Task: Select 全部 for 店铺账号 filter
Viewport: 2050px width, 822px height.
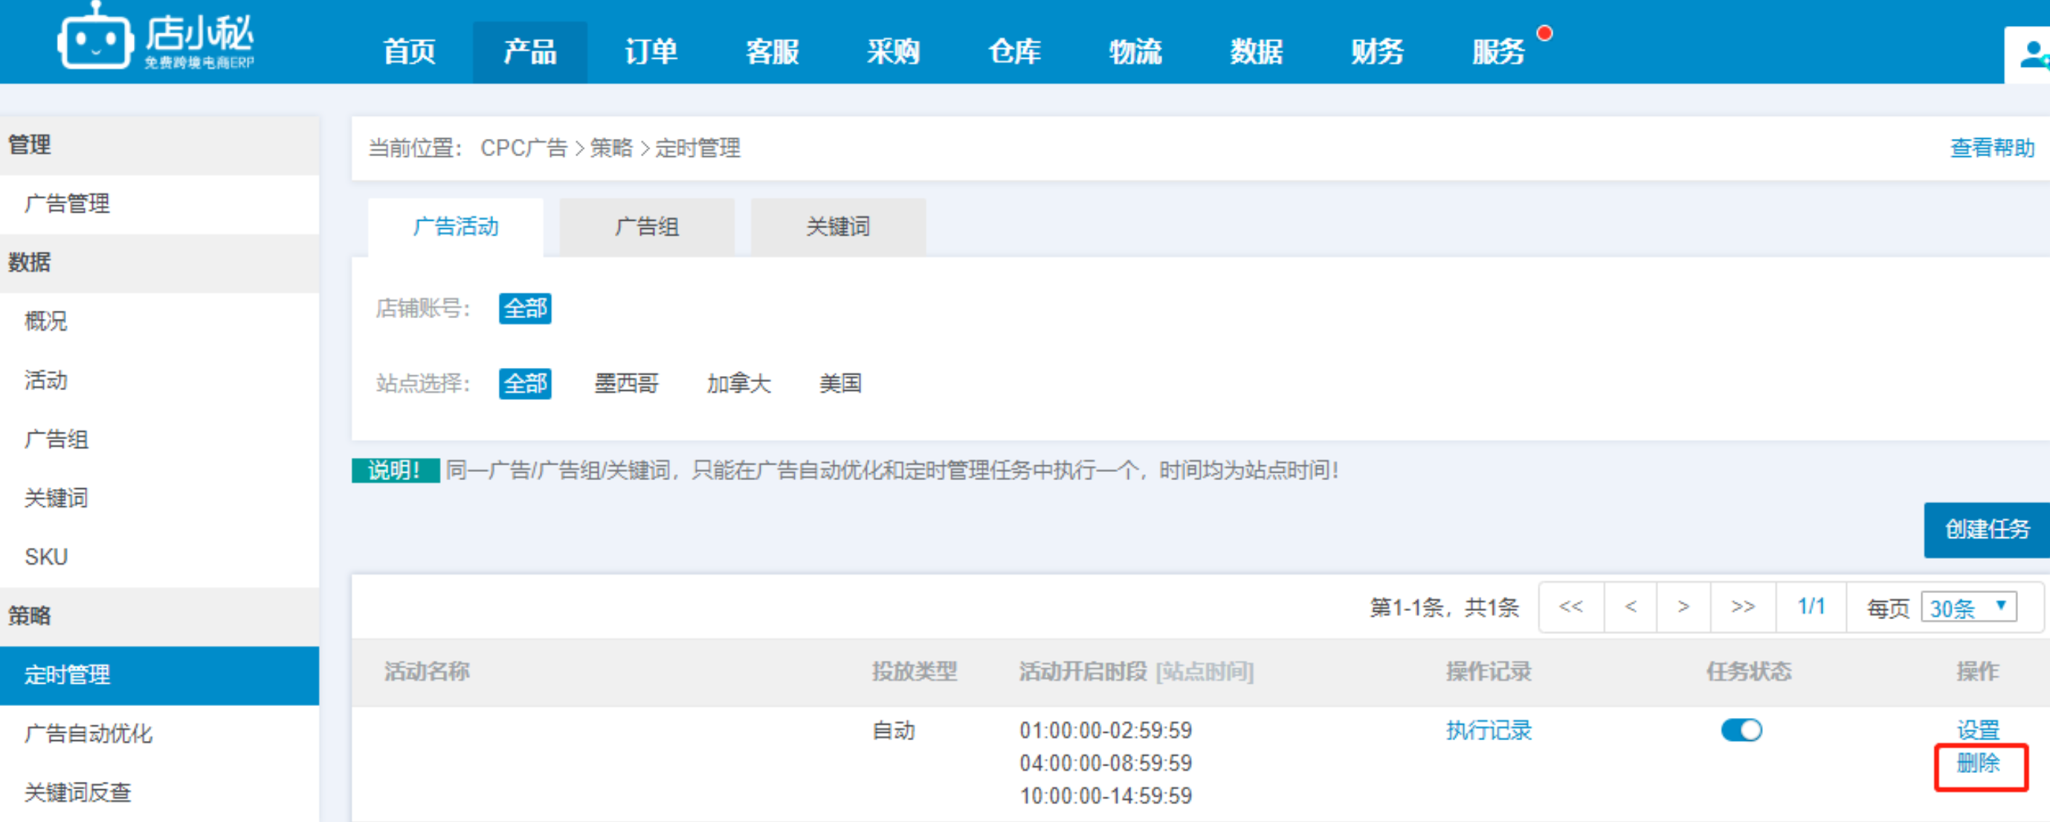Action: [x=524, y=308]
